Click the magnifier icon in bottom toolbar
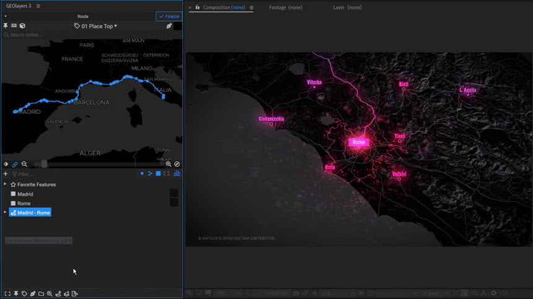The image size is (533, 299). click(50, 293)
